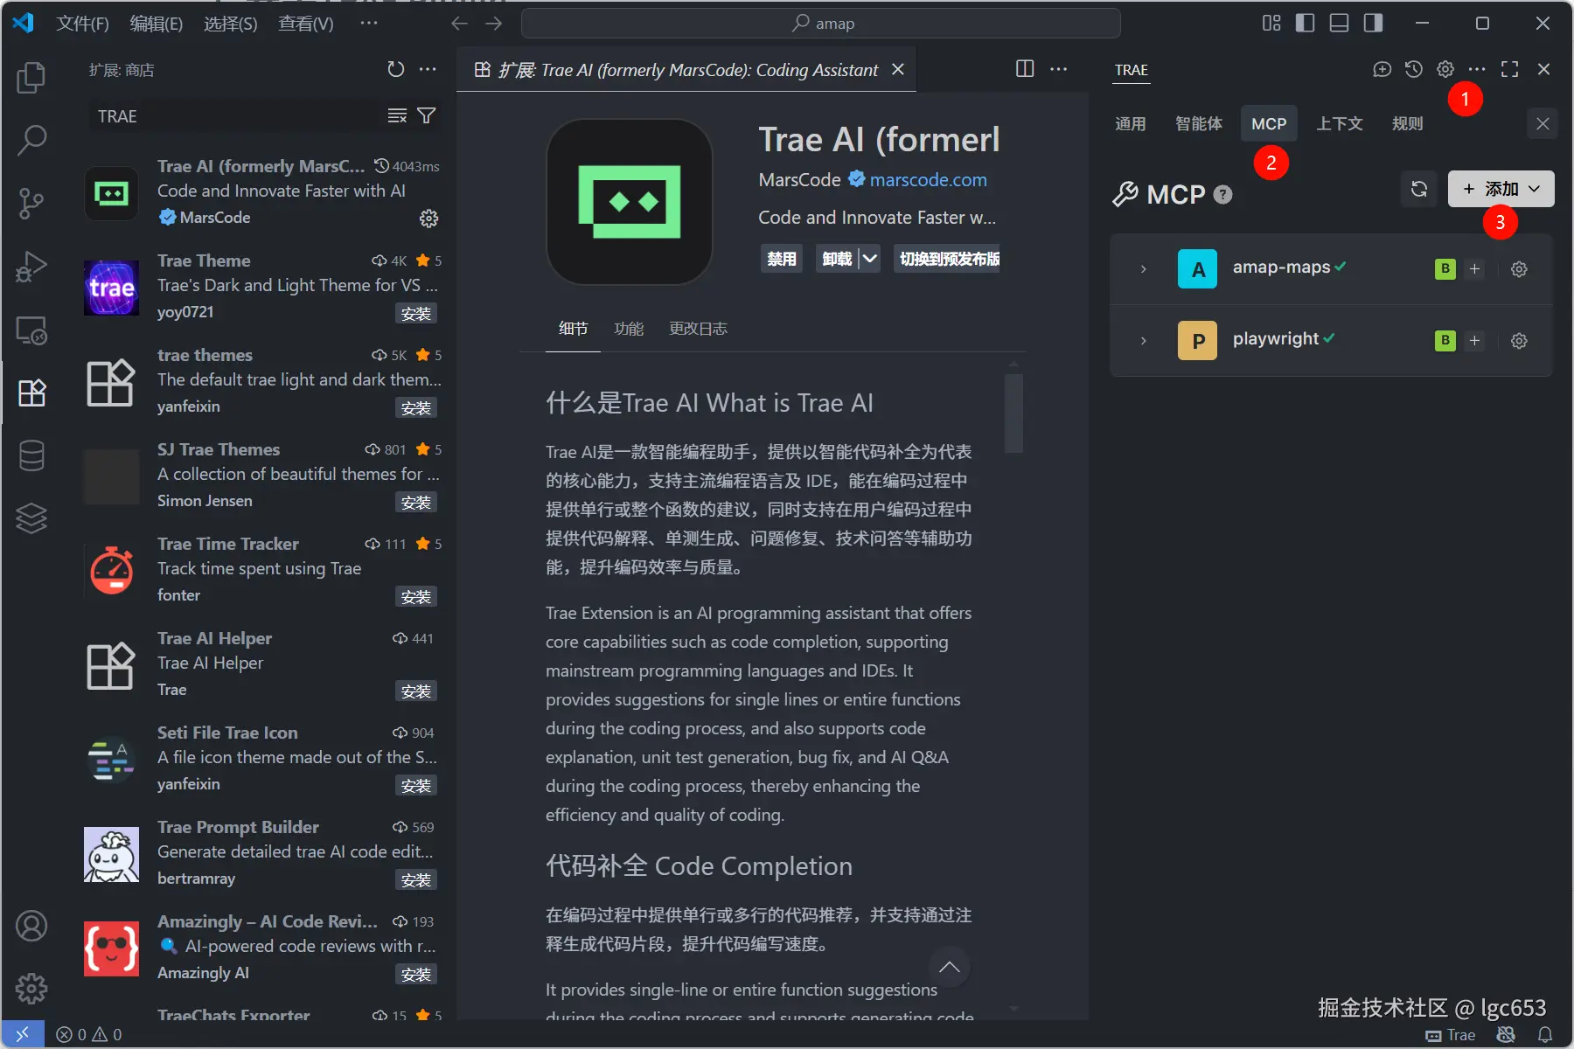Expand the playwright server row
The image size is (1574, 1049).
tap(1143, 341)
